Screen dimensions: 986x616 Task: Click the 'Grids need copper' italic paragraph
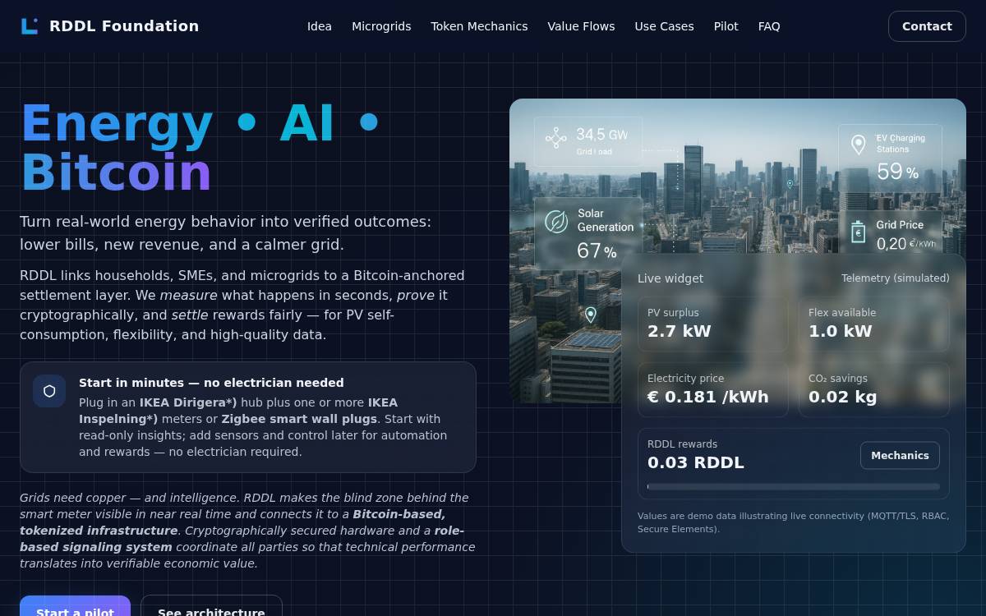coord(247,531)
